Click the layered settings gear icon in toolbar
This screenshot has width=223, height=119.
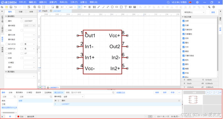[214, 7]
